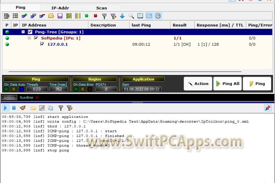The image size is (275, 183).
Task: Apply the log filter funnel icon
Action: tap(61, 108)
